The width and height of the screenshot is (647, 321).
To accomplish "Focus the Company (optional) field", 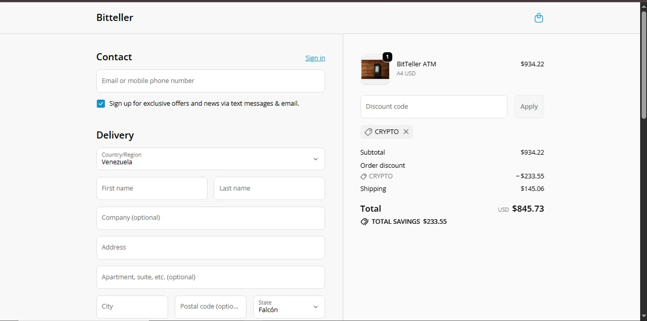I will [x=210, y=218].
